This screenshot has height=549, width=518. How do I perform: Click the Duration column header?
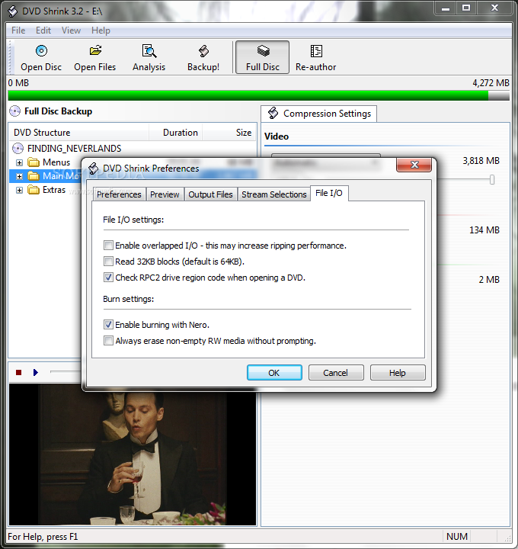click(176, 133)
